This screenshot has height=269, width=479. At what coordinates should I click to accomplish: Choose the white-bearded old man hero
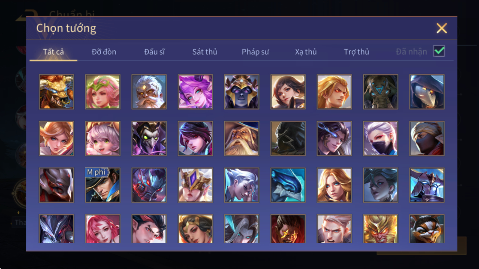tap(149, 92)
